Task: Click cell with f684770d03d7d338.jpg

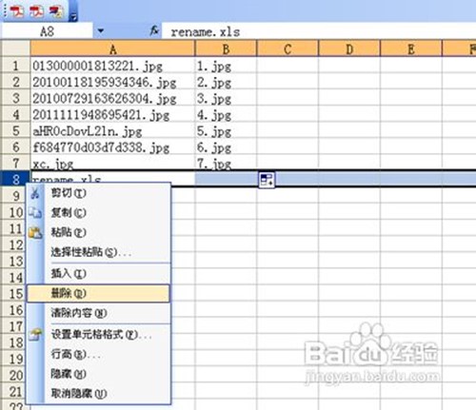Action: pos(112,147)
